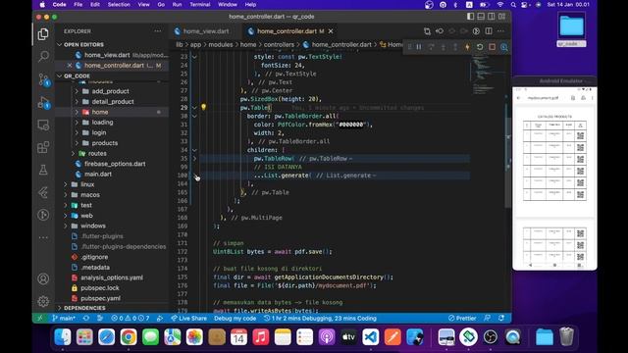Image resolution: width=628 pixels, height=353 pixels.
Task: Click the main branch in status bar
Action: (x=64, y=318)
